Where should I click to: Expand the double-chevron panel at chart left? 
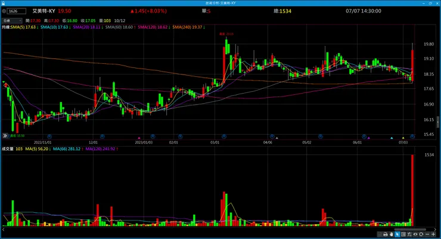[x=5, y=136]
